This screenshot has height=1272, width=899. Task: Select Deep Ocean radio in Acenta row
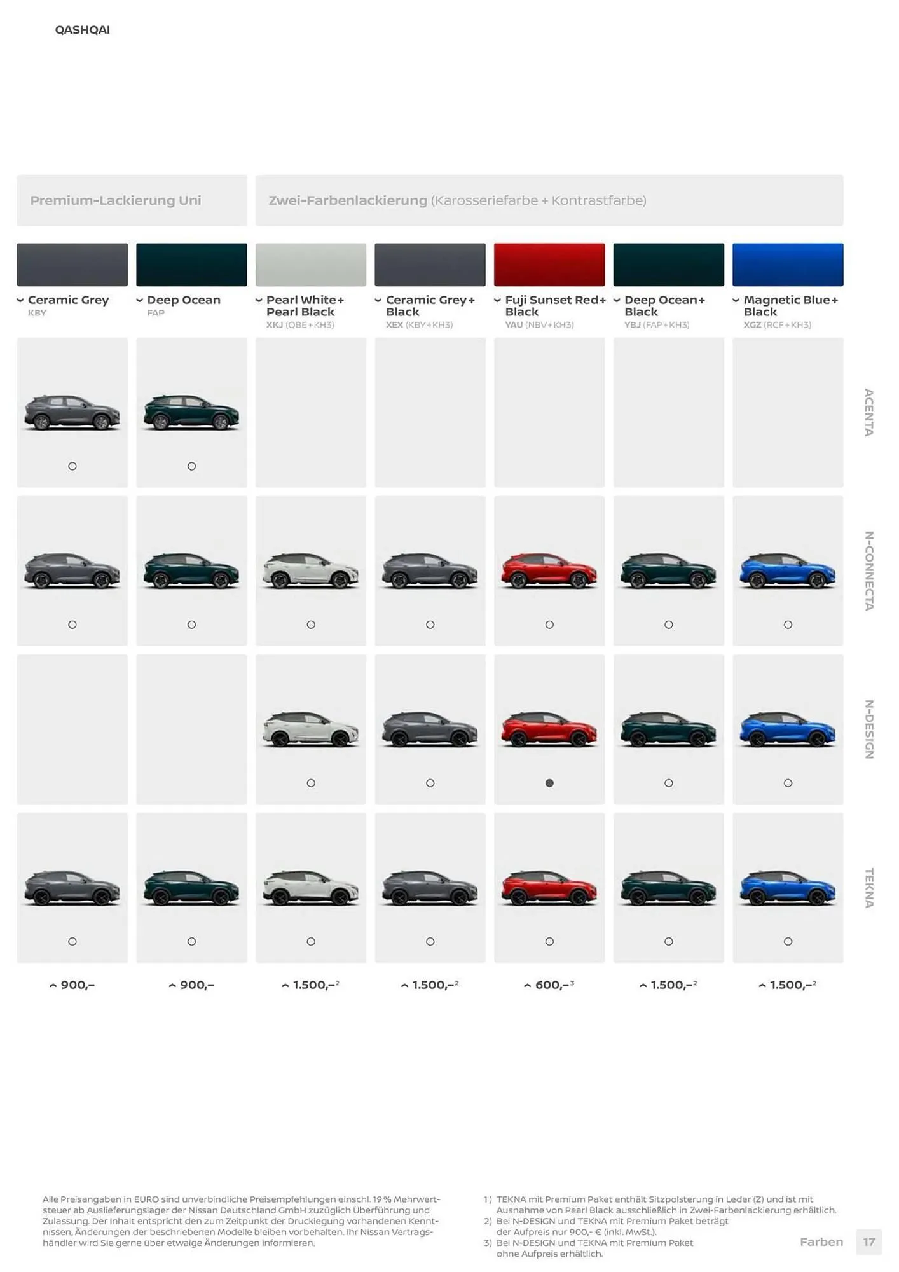(191, 466)
